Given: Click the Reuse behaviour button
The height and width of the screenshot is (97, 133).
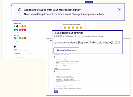Looking at the screenshot, I should (66, 50).
